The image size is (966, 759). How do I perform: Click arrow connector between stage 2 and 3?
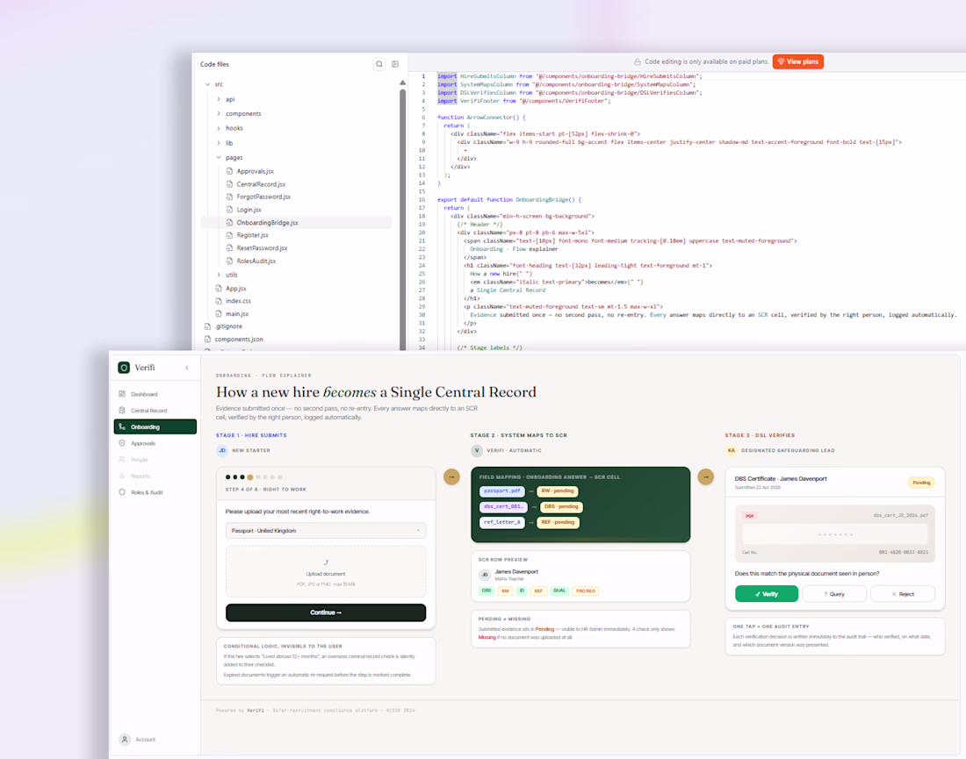coord(705,477)
